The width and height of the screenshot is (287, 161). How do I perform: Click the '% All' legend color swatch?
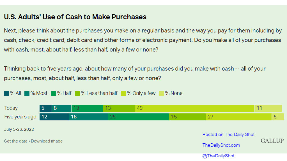coord(6,94)
